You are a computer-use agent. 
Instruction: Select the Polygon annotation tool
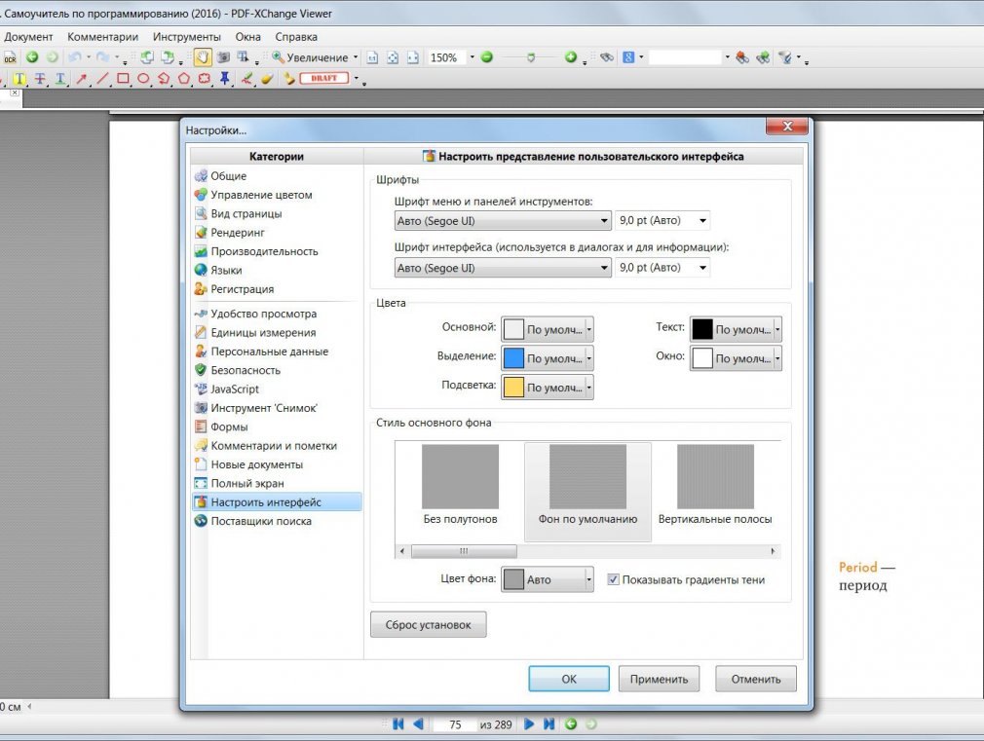[184, 79]
